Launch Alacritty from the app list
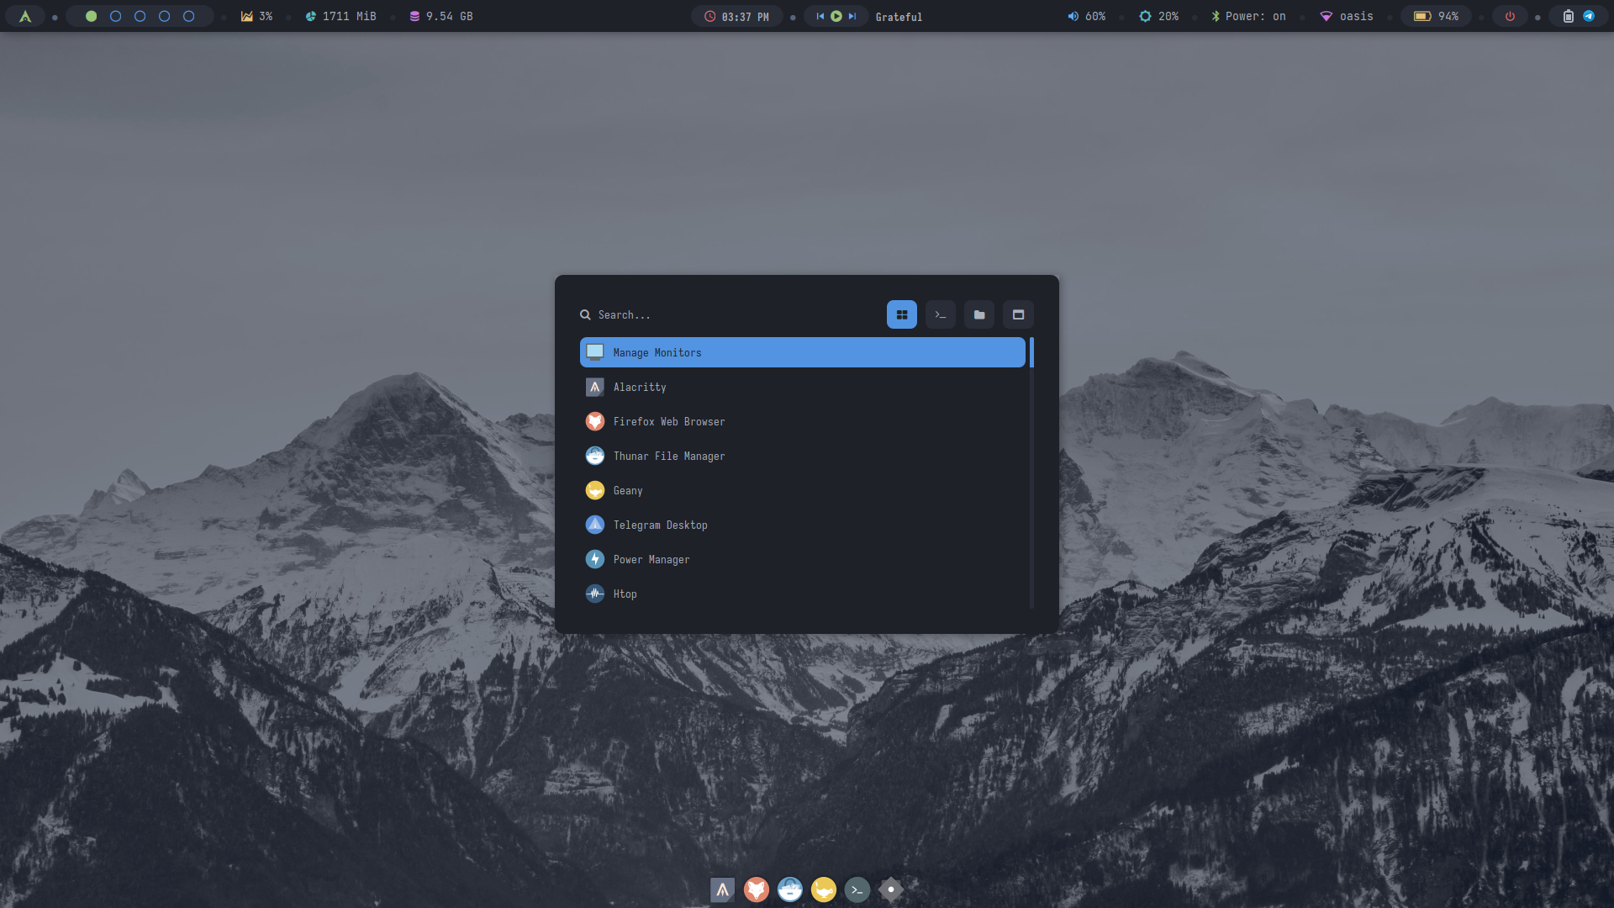 click(639, 387)
